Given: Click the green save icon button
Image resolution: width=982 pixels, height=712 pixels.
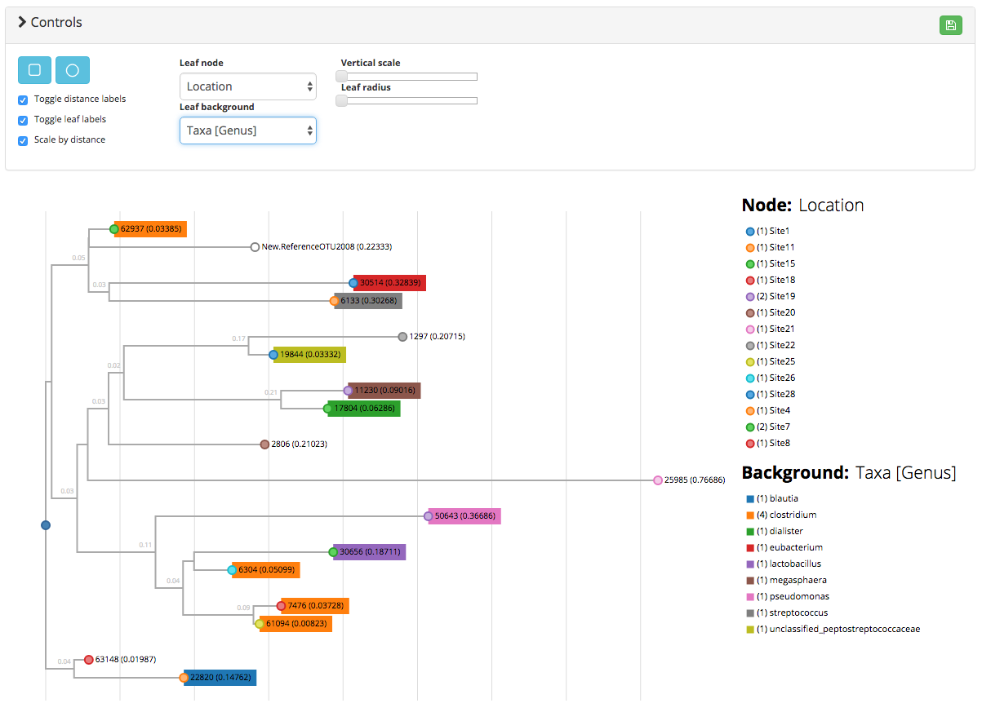Looking at the screenshot, I should pyautogui.click(x=950, y=25).
